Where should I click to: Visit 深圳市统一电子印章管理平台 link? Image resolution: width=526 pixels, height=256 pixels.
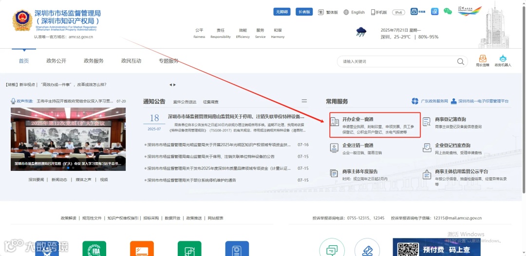(480, 101)
